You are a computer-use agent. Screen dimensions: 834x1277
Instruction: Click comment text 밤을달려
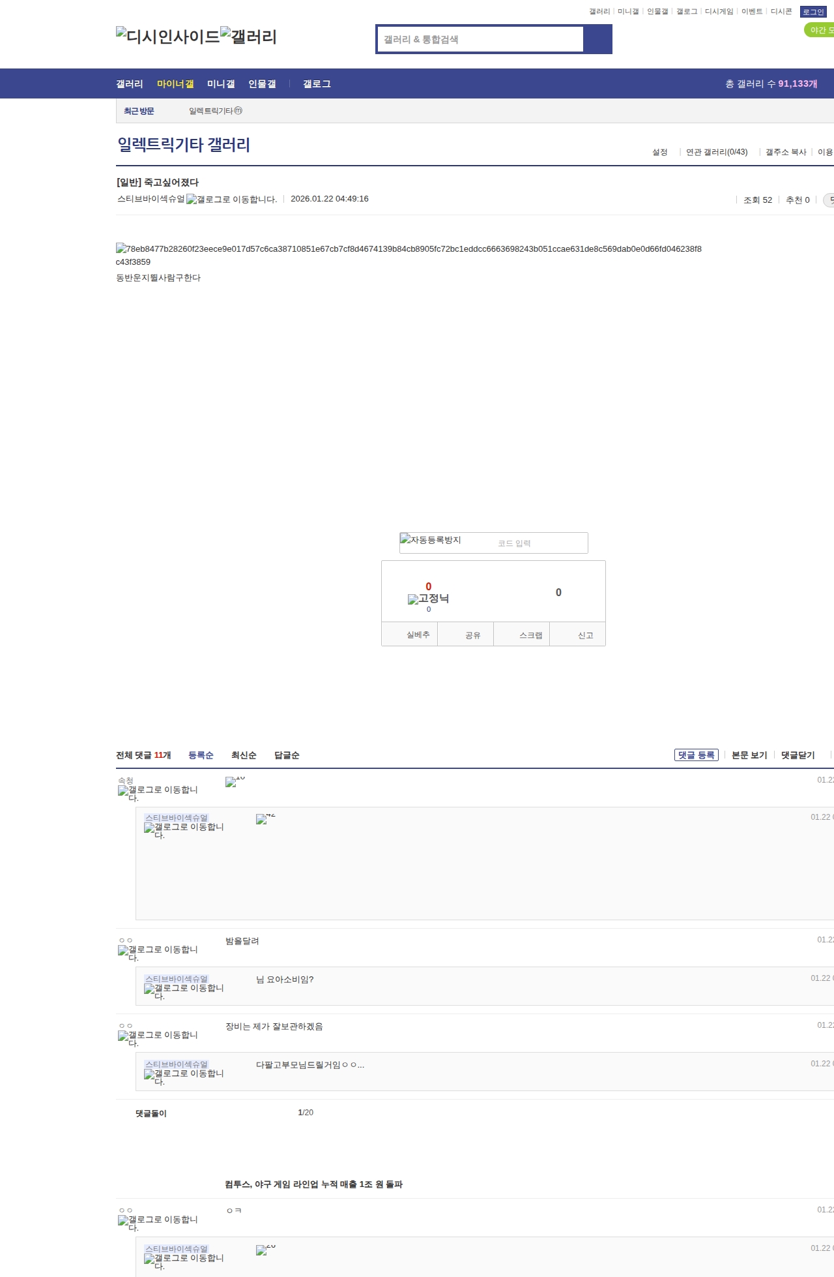242,941
